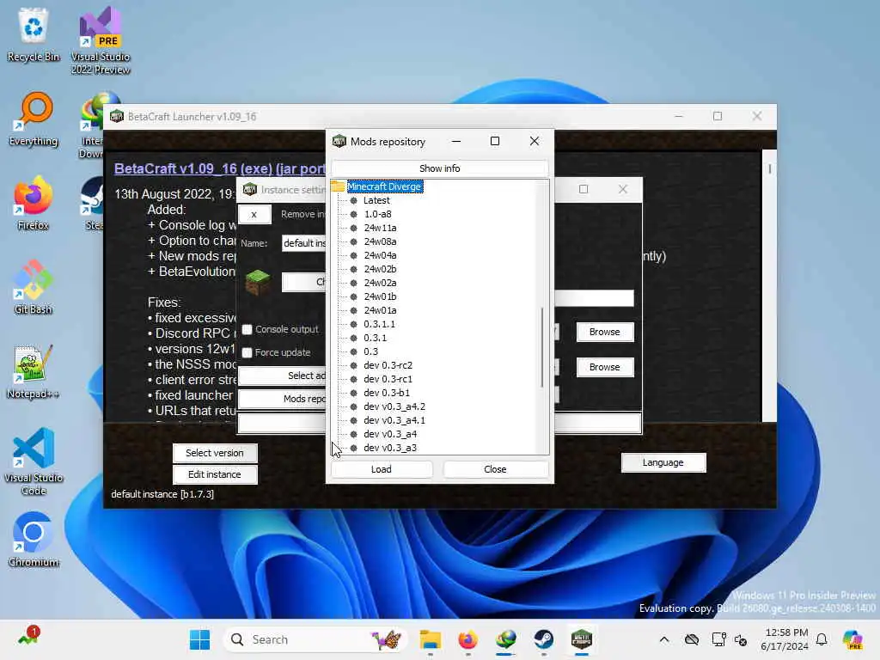
Task: Click the grass block instance icon
Action: coord(258,282)
